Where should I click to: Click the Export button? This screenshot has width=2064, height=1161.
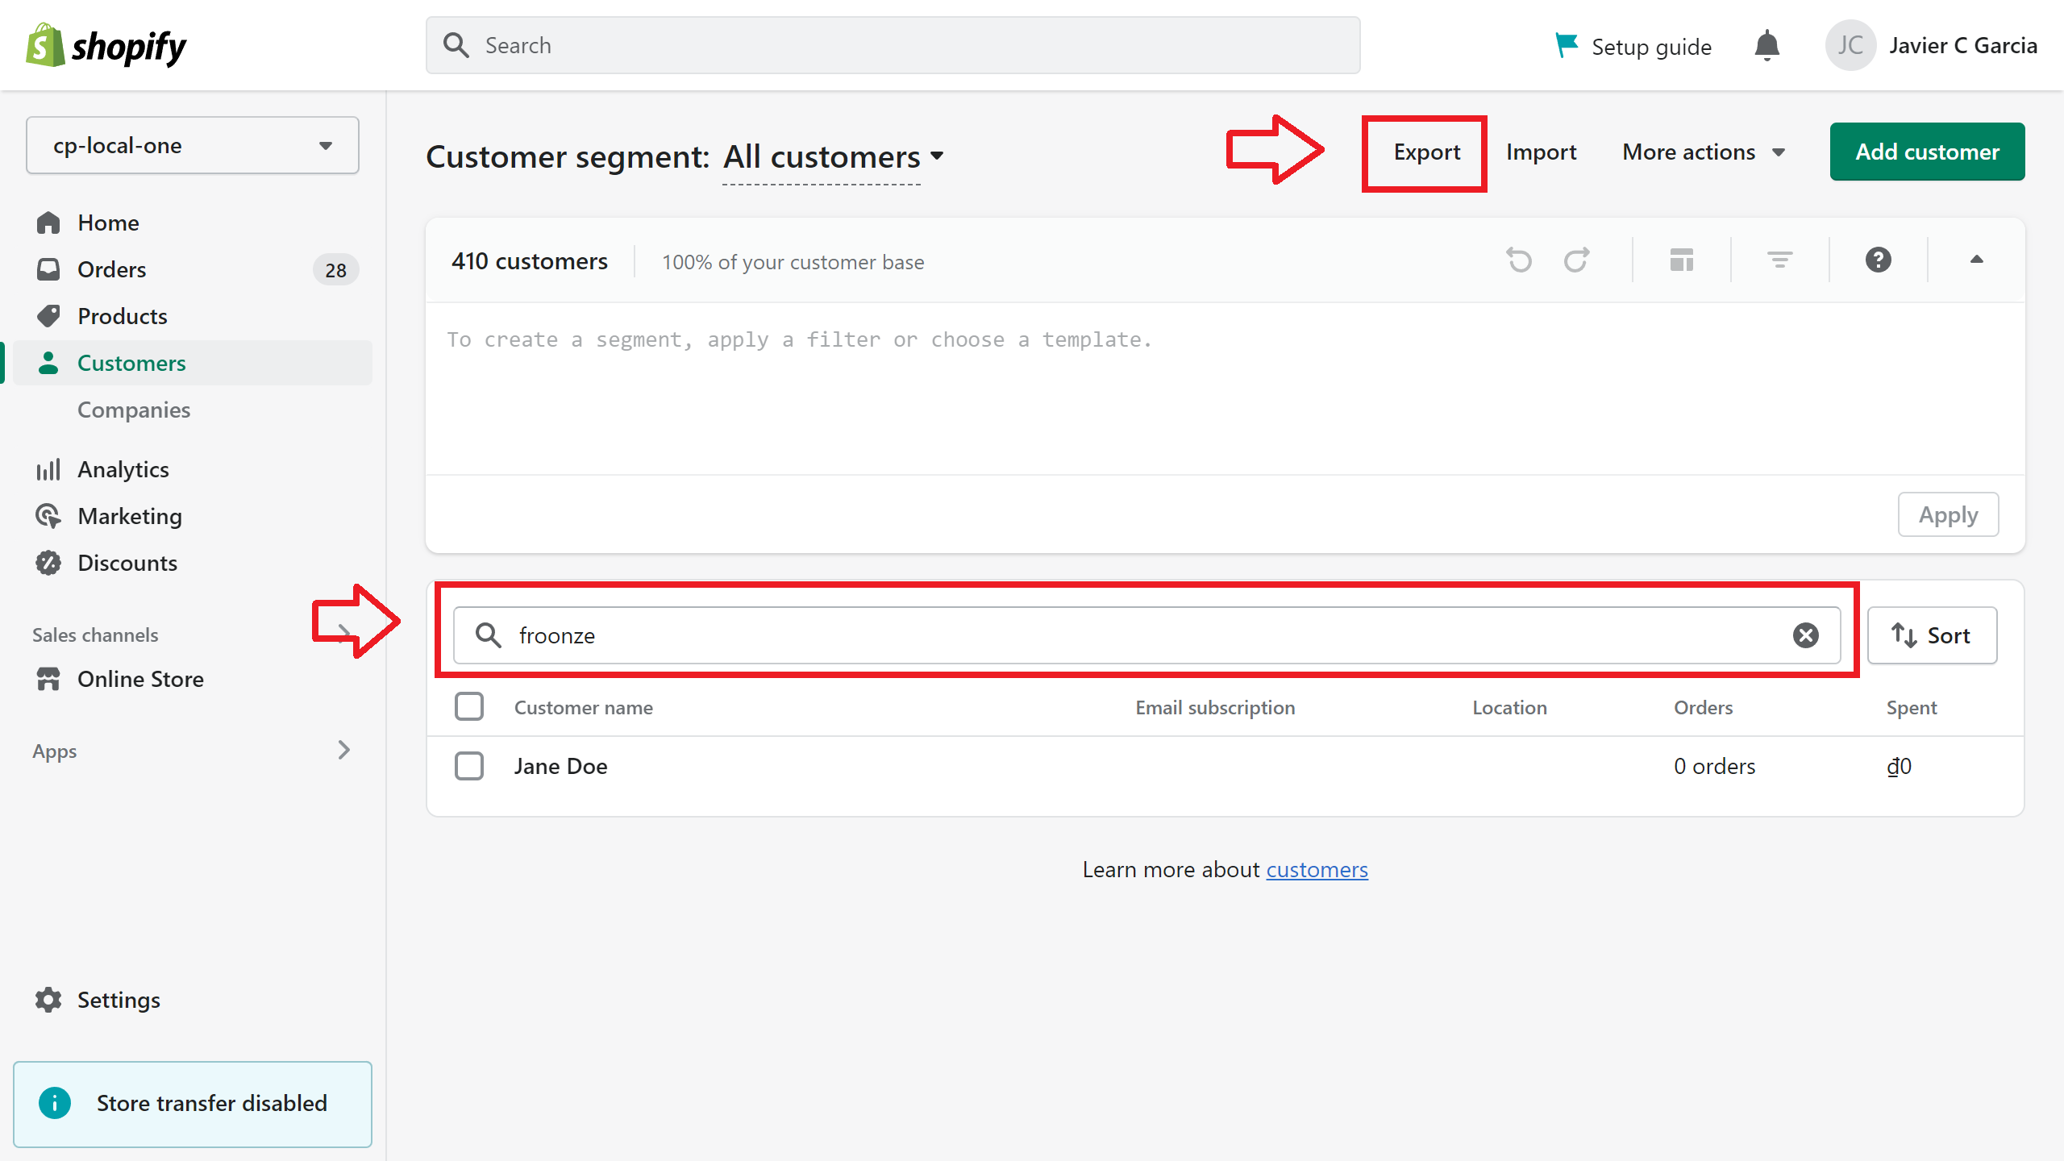1425,152
